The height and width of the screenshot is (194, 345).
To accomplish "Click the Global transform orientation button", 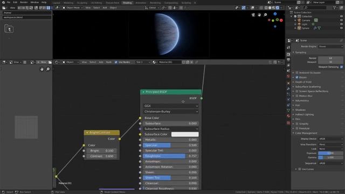I will click(x=152, y=8).
